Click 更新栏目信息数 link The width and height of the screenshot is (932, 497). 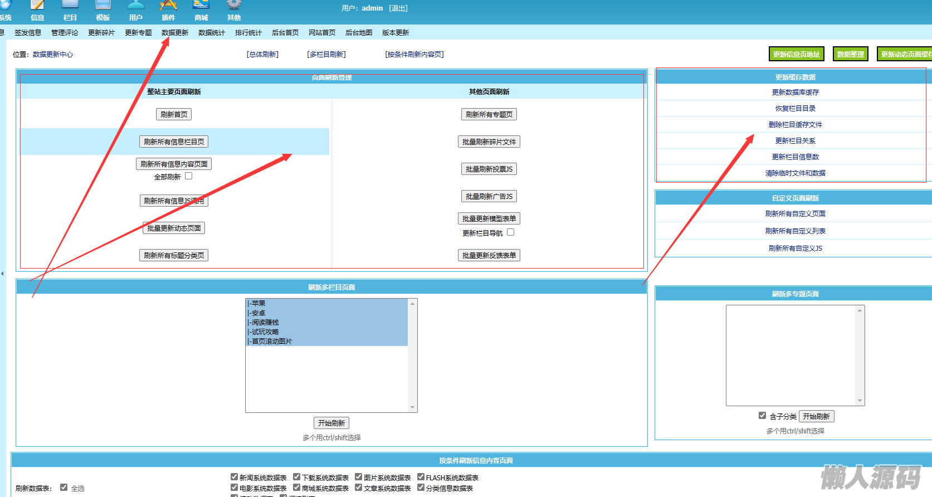point(795,157)
